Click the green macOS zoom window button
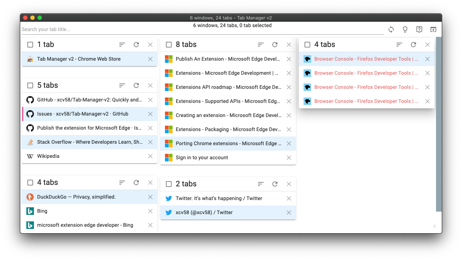The width and height of the screenshot is (462, 260). click(x=40, y=18)
